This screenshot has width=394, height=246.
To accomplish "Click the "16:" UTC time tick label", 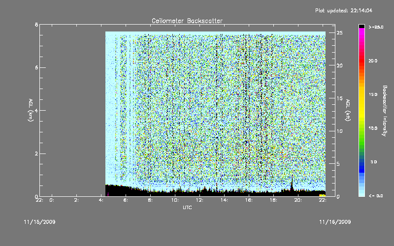I will 249,200.
